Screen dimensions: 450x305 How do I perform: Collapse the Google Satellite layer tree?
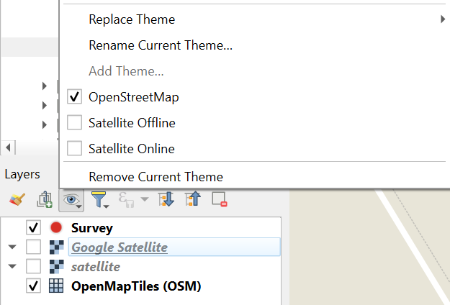(x=12, y=247)
